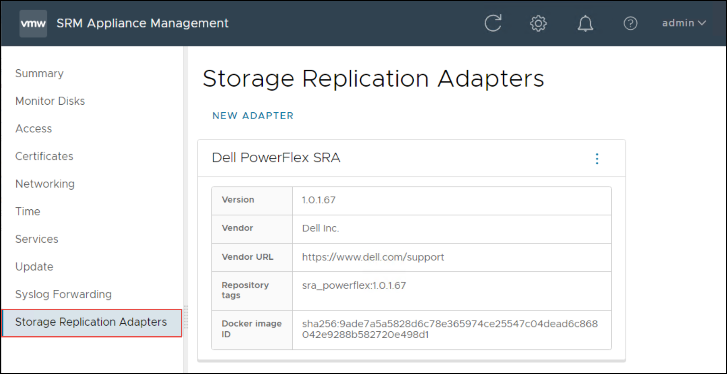Click the Repository tags row label
This screenshot has width=727, height=374.
[x=245, y=290]
